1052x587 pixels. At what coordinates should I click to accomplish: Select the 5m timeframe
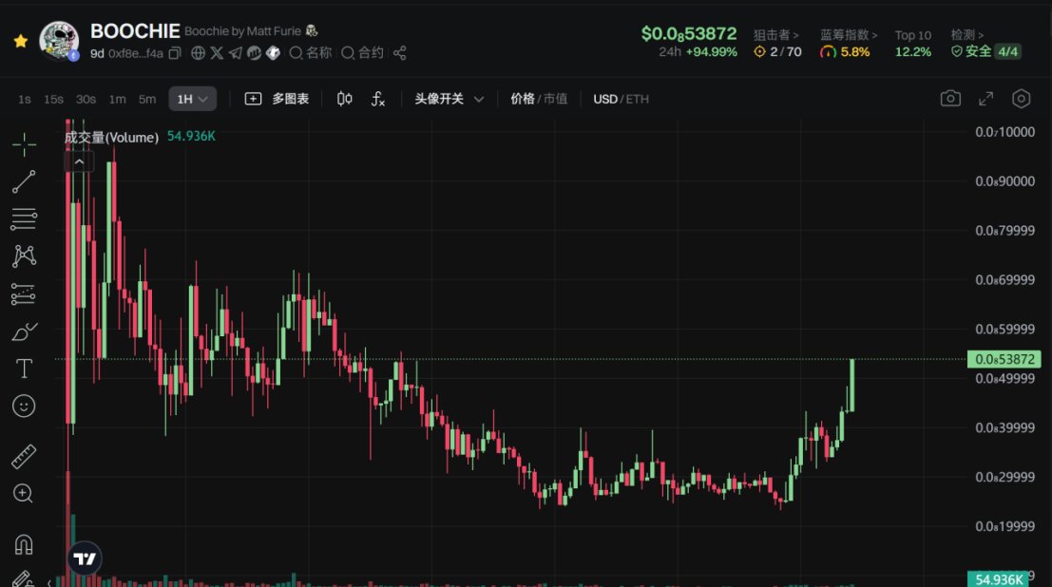pos(147,100)
